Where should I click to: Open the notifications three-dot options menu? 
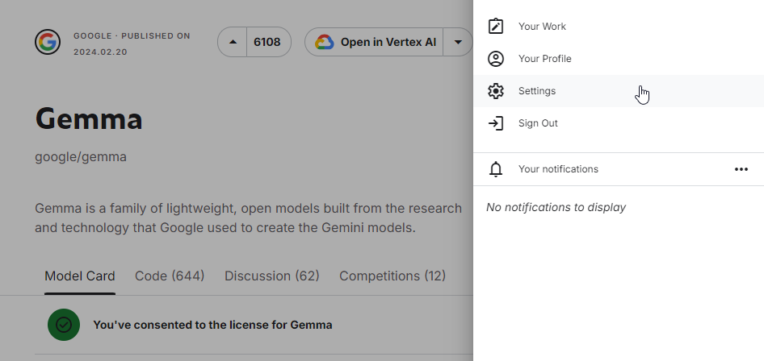[x=741, y=169]
